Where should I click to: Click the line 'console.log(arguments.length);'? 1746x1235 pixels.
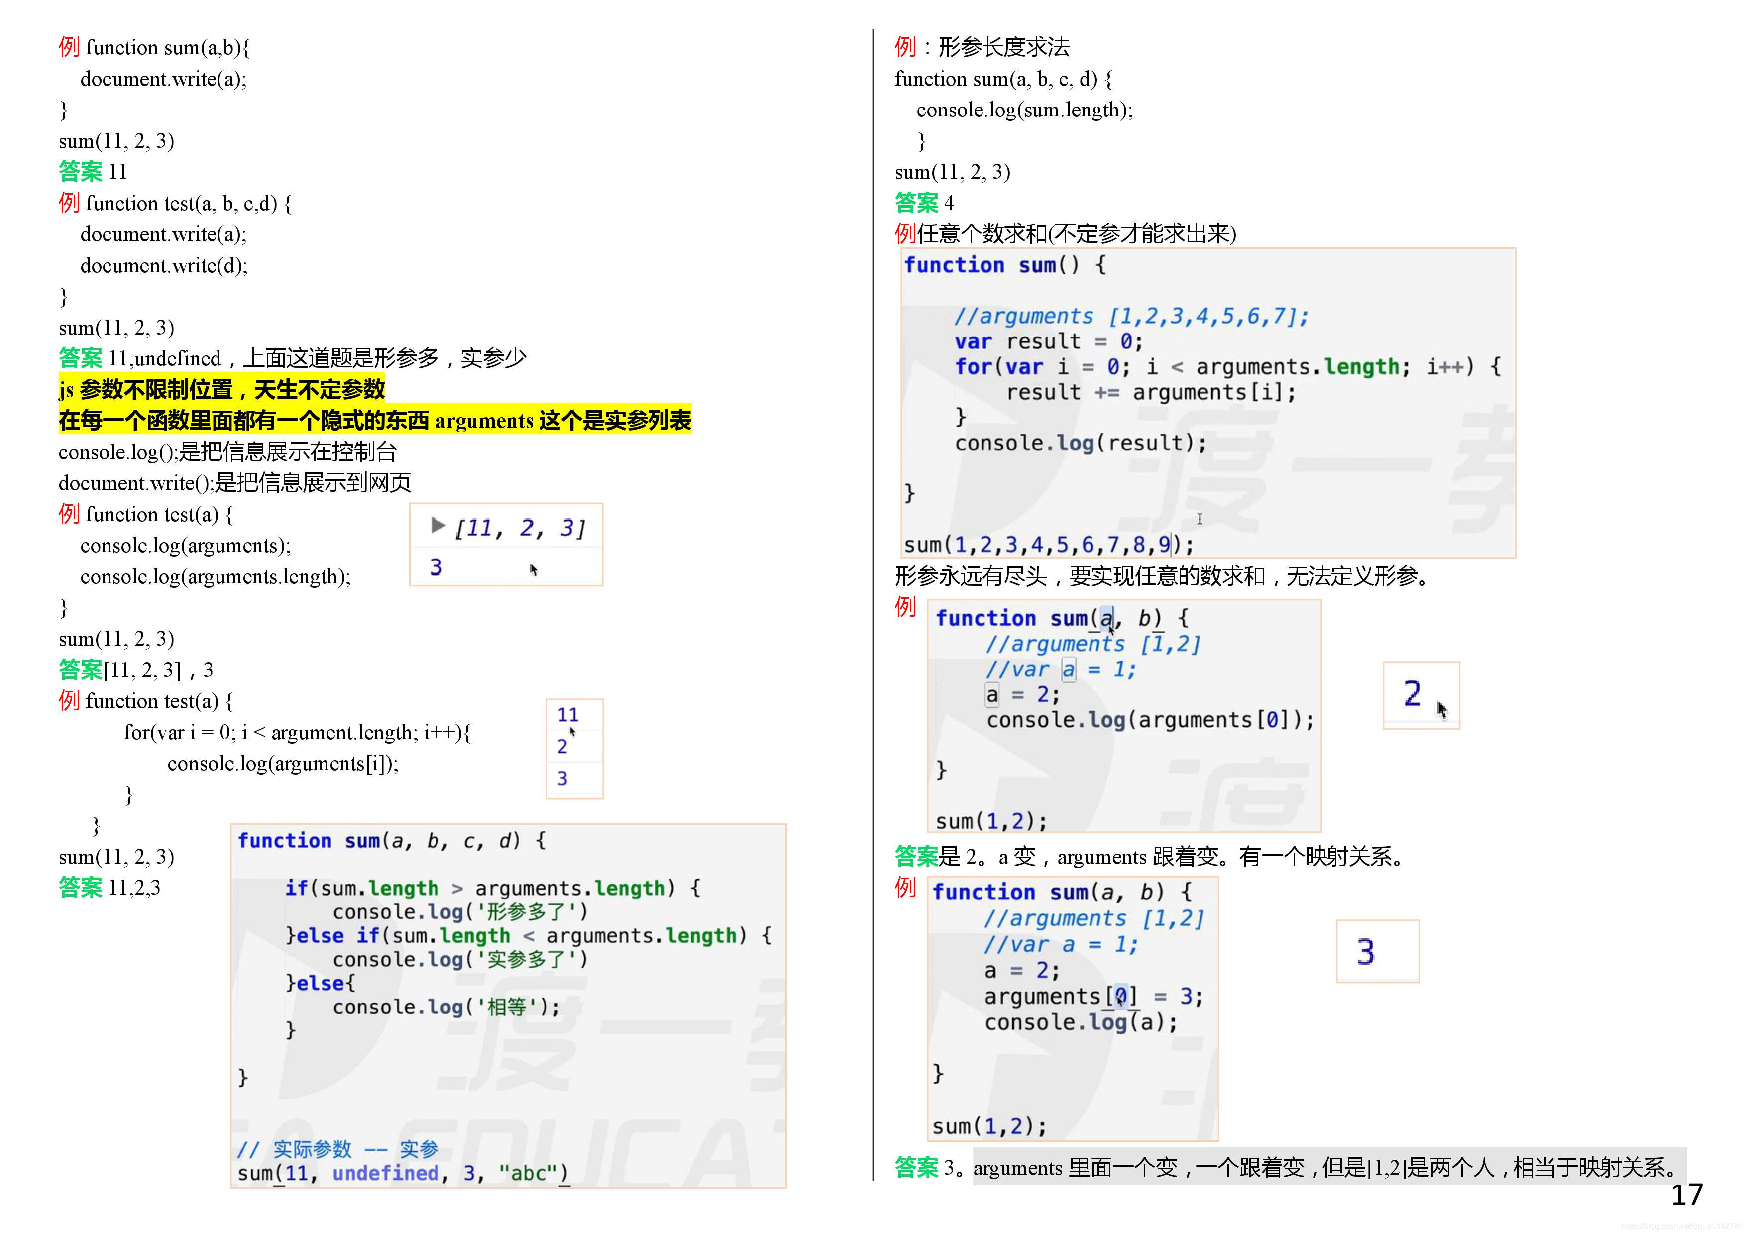click(x=216, y=576)
